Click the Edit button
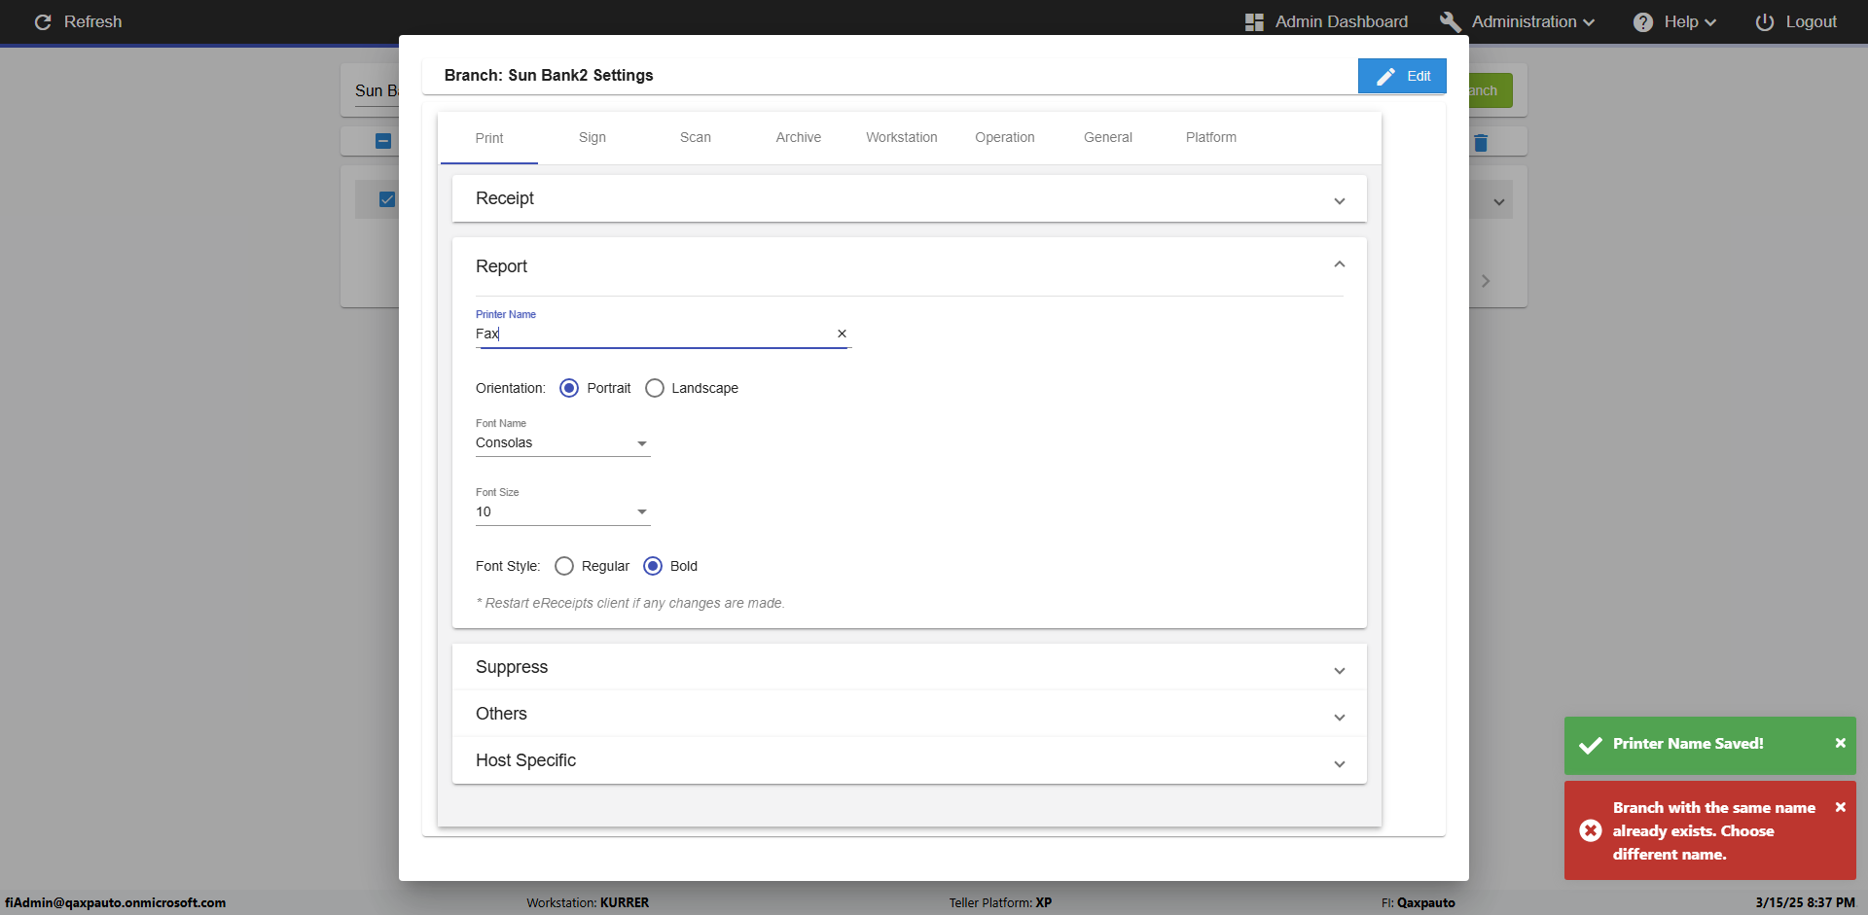 point(1402,76)
